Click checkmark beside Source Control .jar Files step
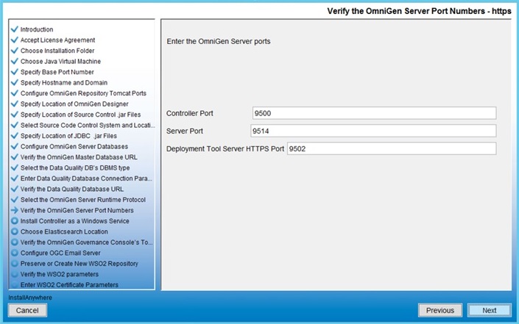This screenshot has width=519, height=324. [x=15, y=115]
